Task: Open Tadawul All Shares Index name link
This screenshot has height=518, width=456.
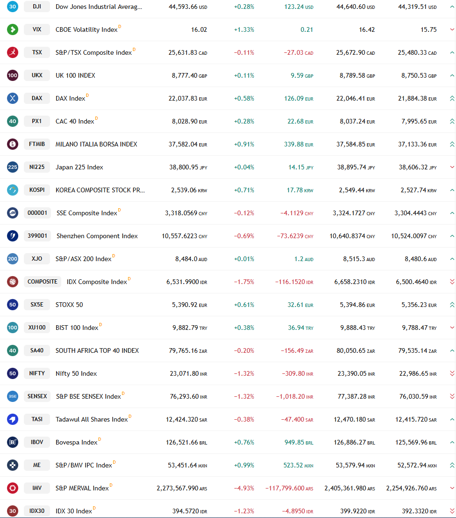Action: click(92, 419)
